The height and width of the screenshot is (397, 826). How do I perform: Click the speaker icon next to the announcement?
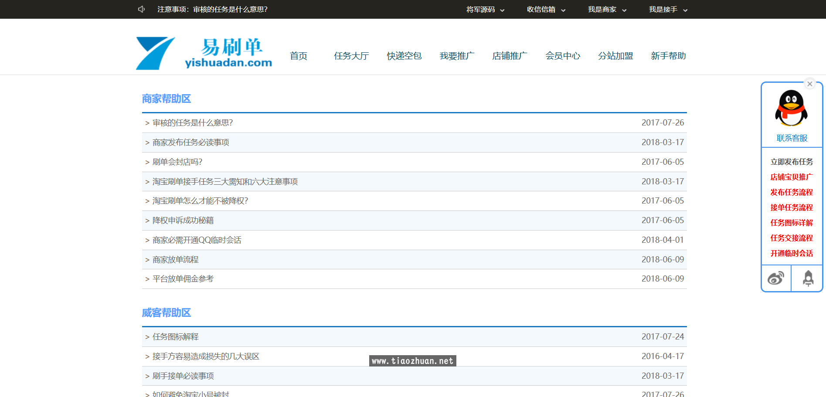tap(140, 9)
